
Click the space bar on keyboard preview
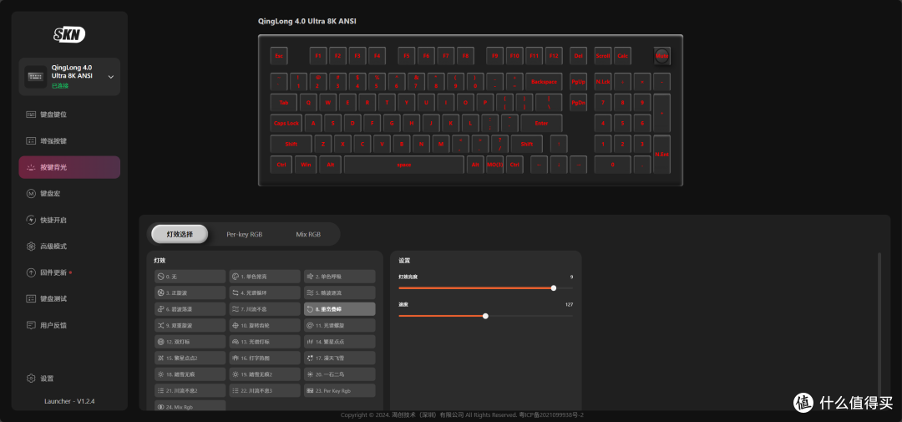[404, 165]
